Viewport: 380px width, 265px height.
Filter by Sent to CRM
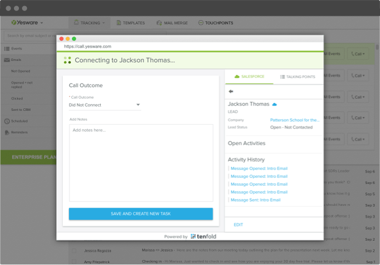tap(21, 110)
